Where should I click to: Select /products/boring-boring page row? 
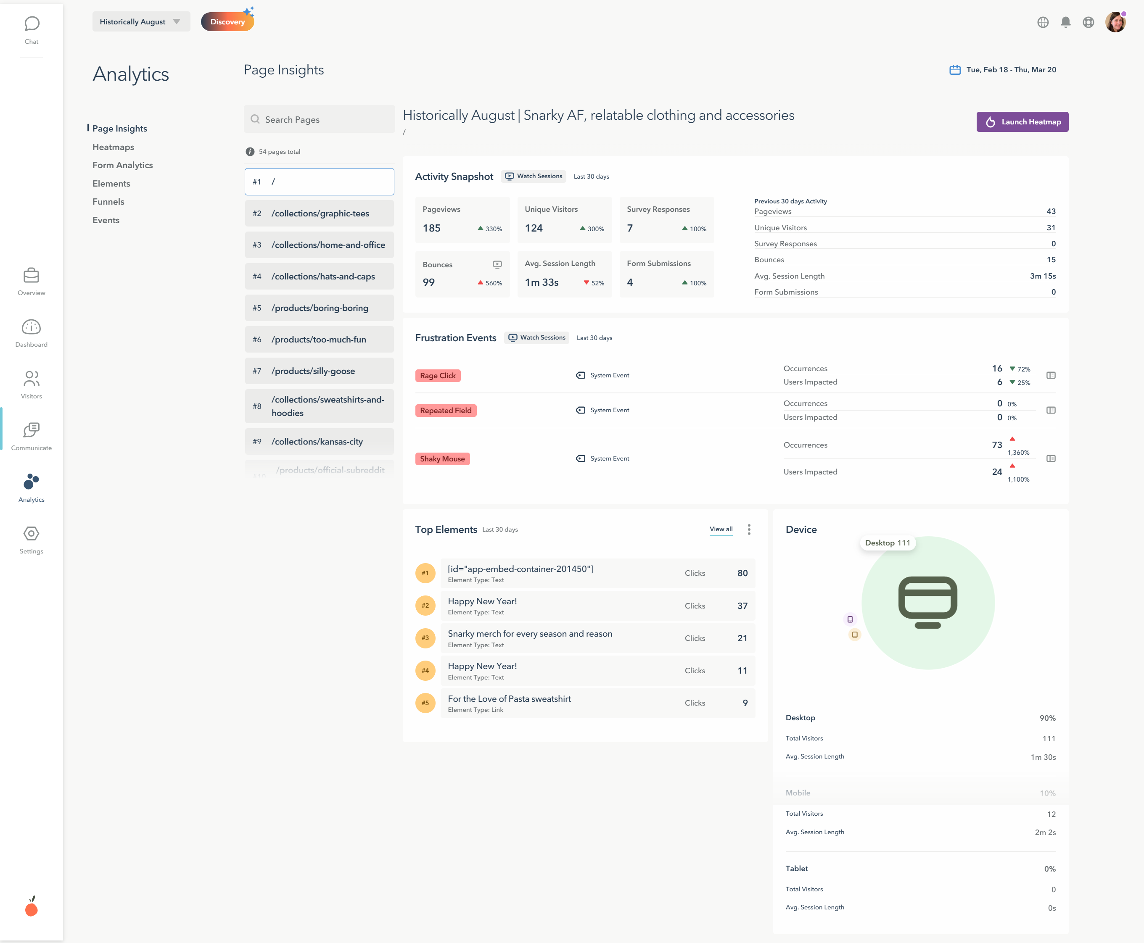coord(320,308)
